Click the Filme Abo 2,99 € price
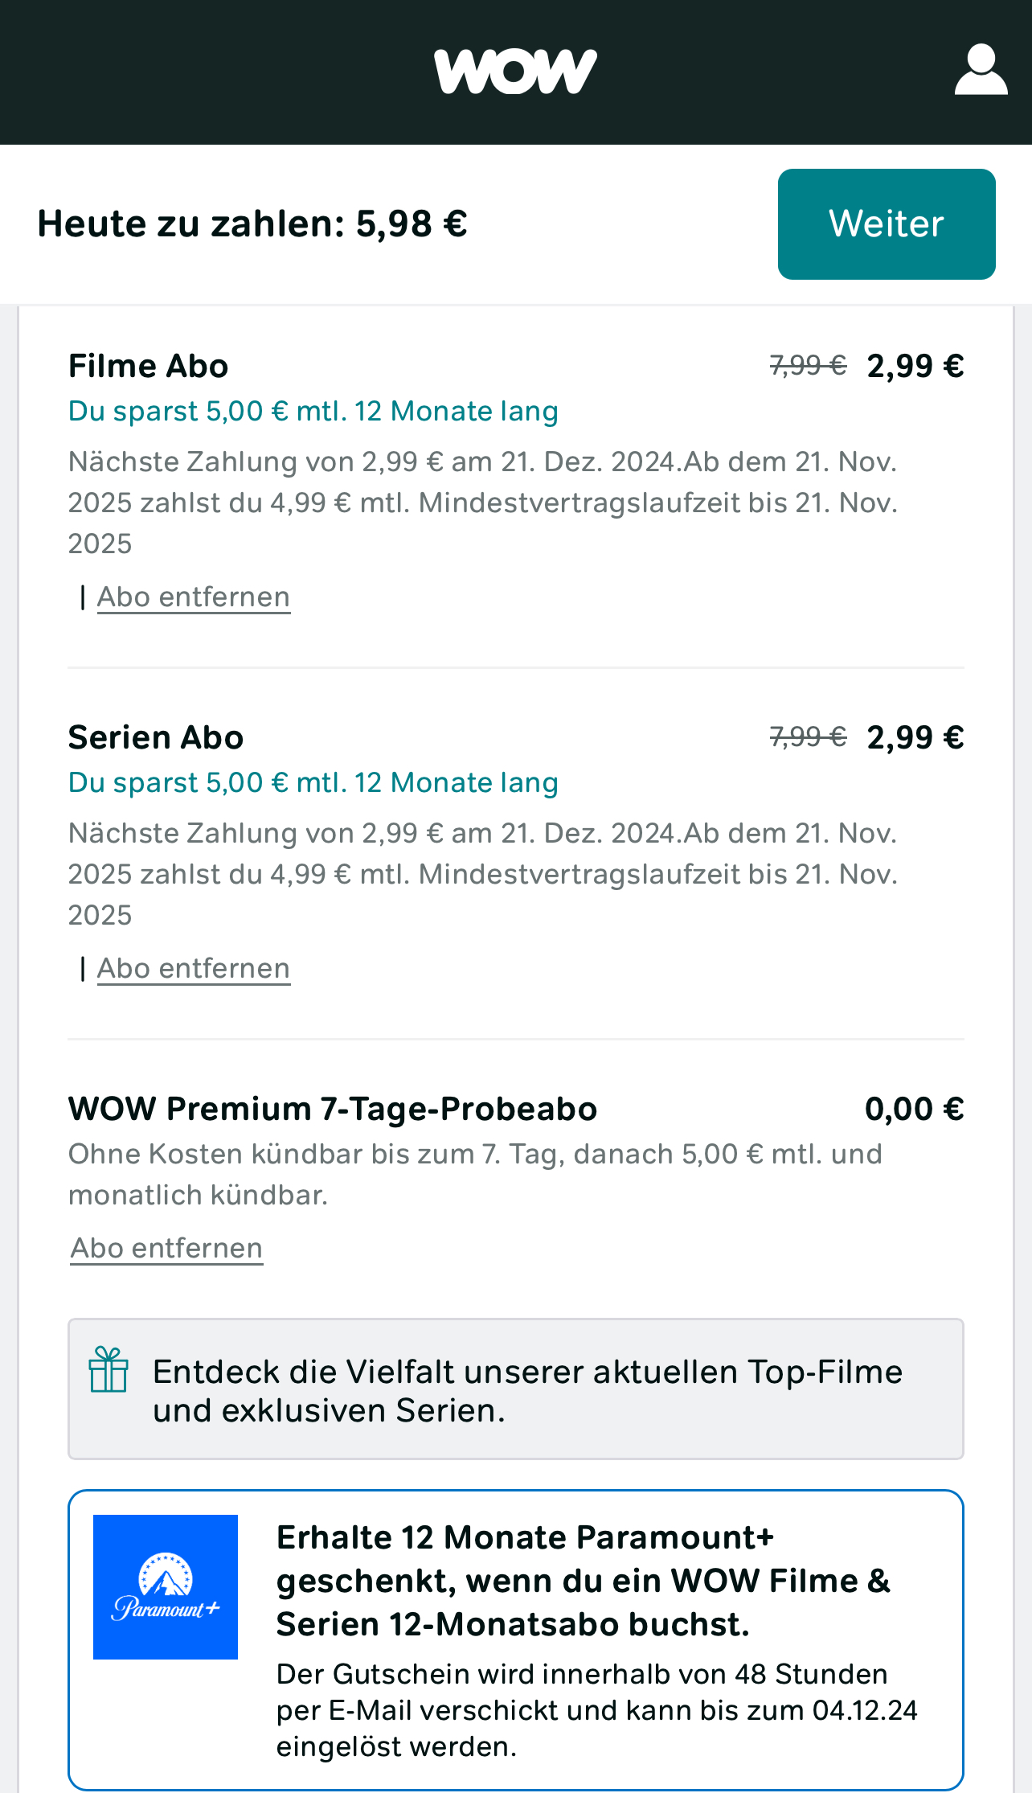1032x1793 pixels. tap(915, 366)
